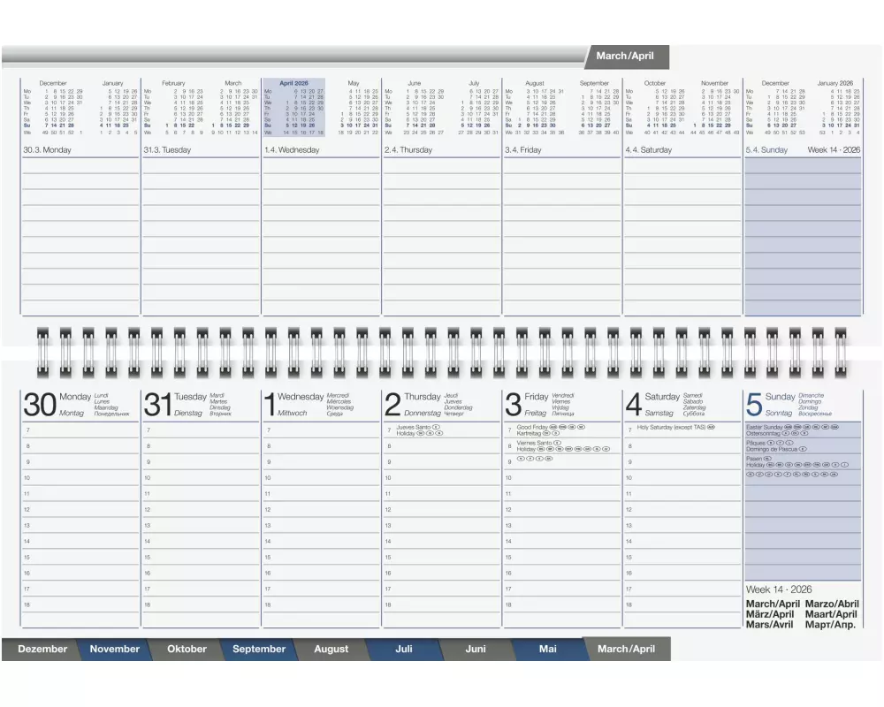This screenshot has width=884, height=707.
Task: Click the May mini calendar heading
Action: point(354,83)
